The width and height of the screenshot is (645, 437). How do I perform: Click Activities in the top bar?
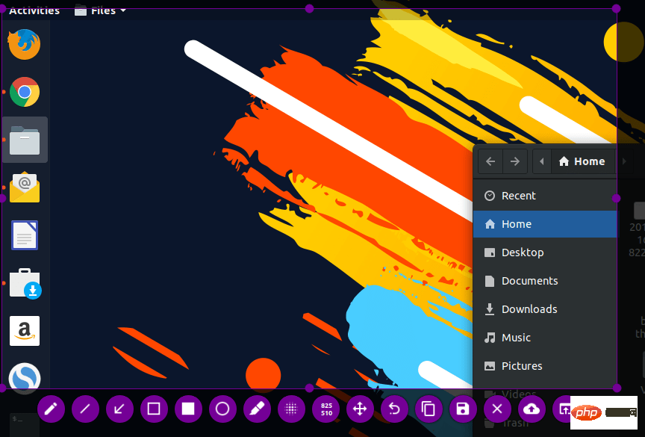click(x=34, y=10)
